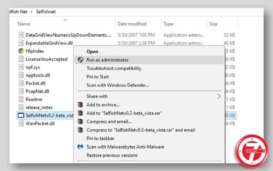Viewport: 273px width, 171px height.
Task: Click the npf.sys file icon
Action: pyautogui.click(x=21, y=67)
